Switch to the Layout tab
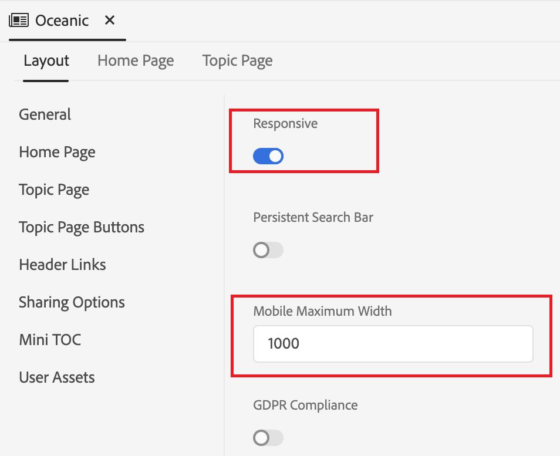The height and width of the screenshot is (456, 560). pyautogui.click(x=46, y=60)
